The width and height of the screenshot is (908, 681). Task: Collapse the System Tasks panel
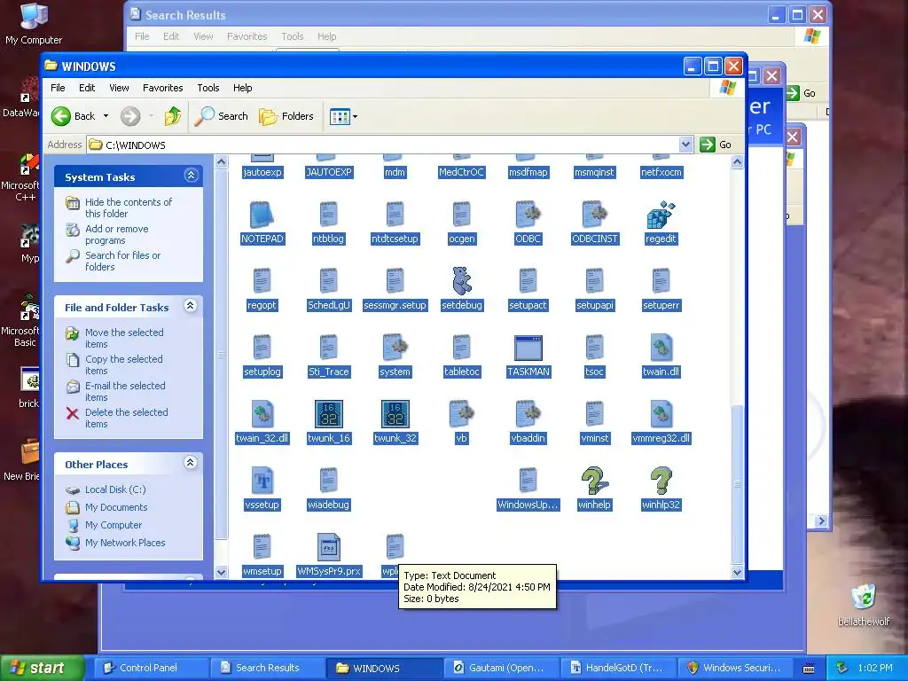(x=192, y=176)
